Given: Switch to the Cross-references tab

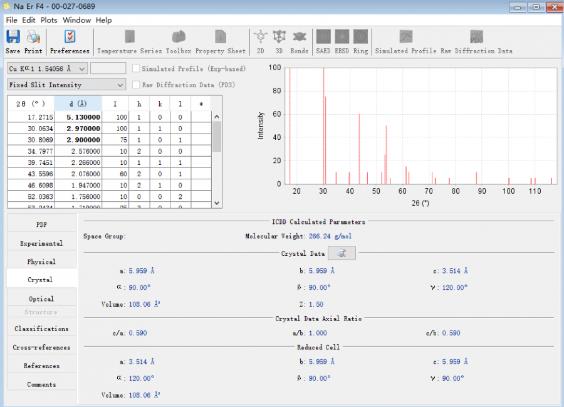Looking at the screenshot, I should click(41, 347).
